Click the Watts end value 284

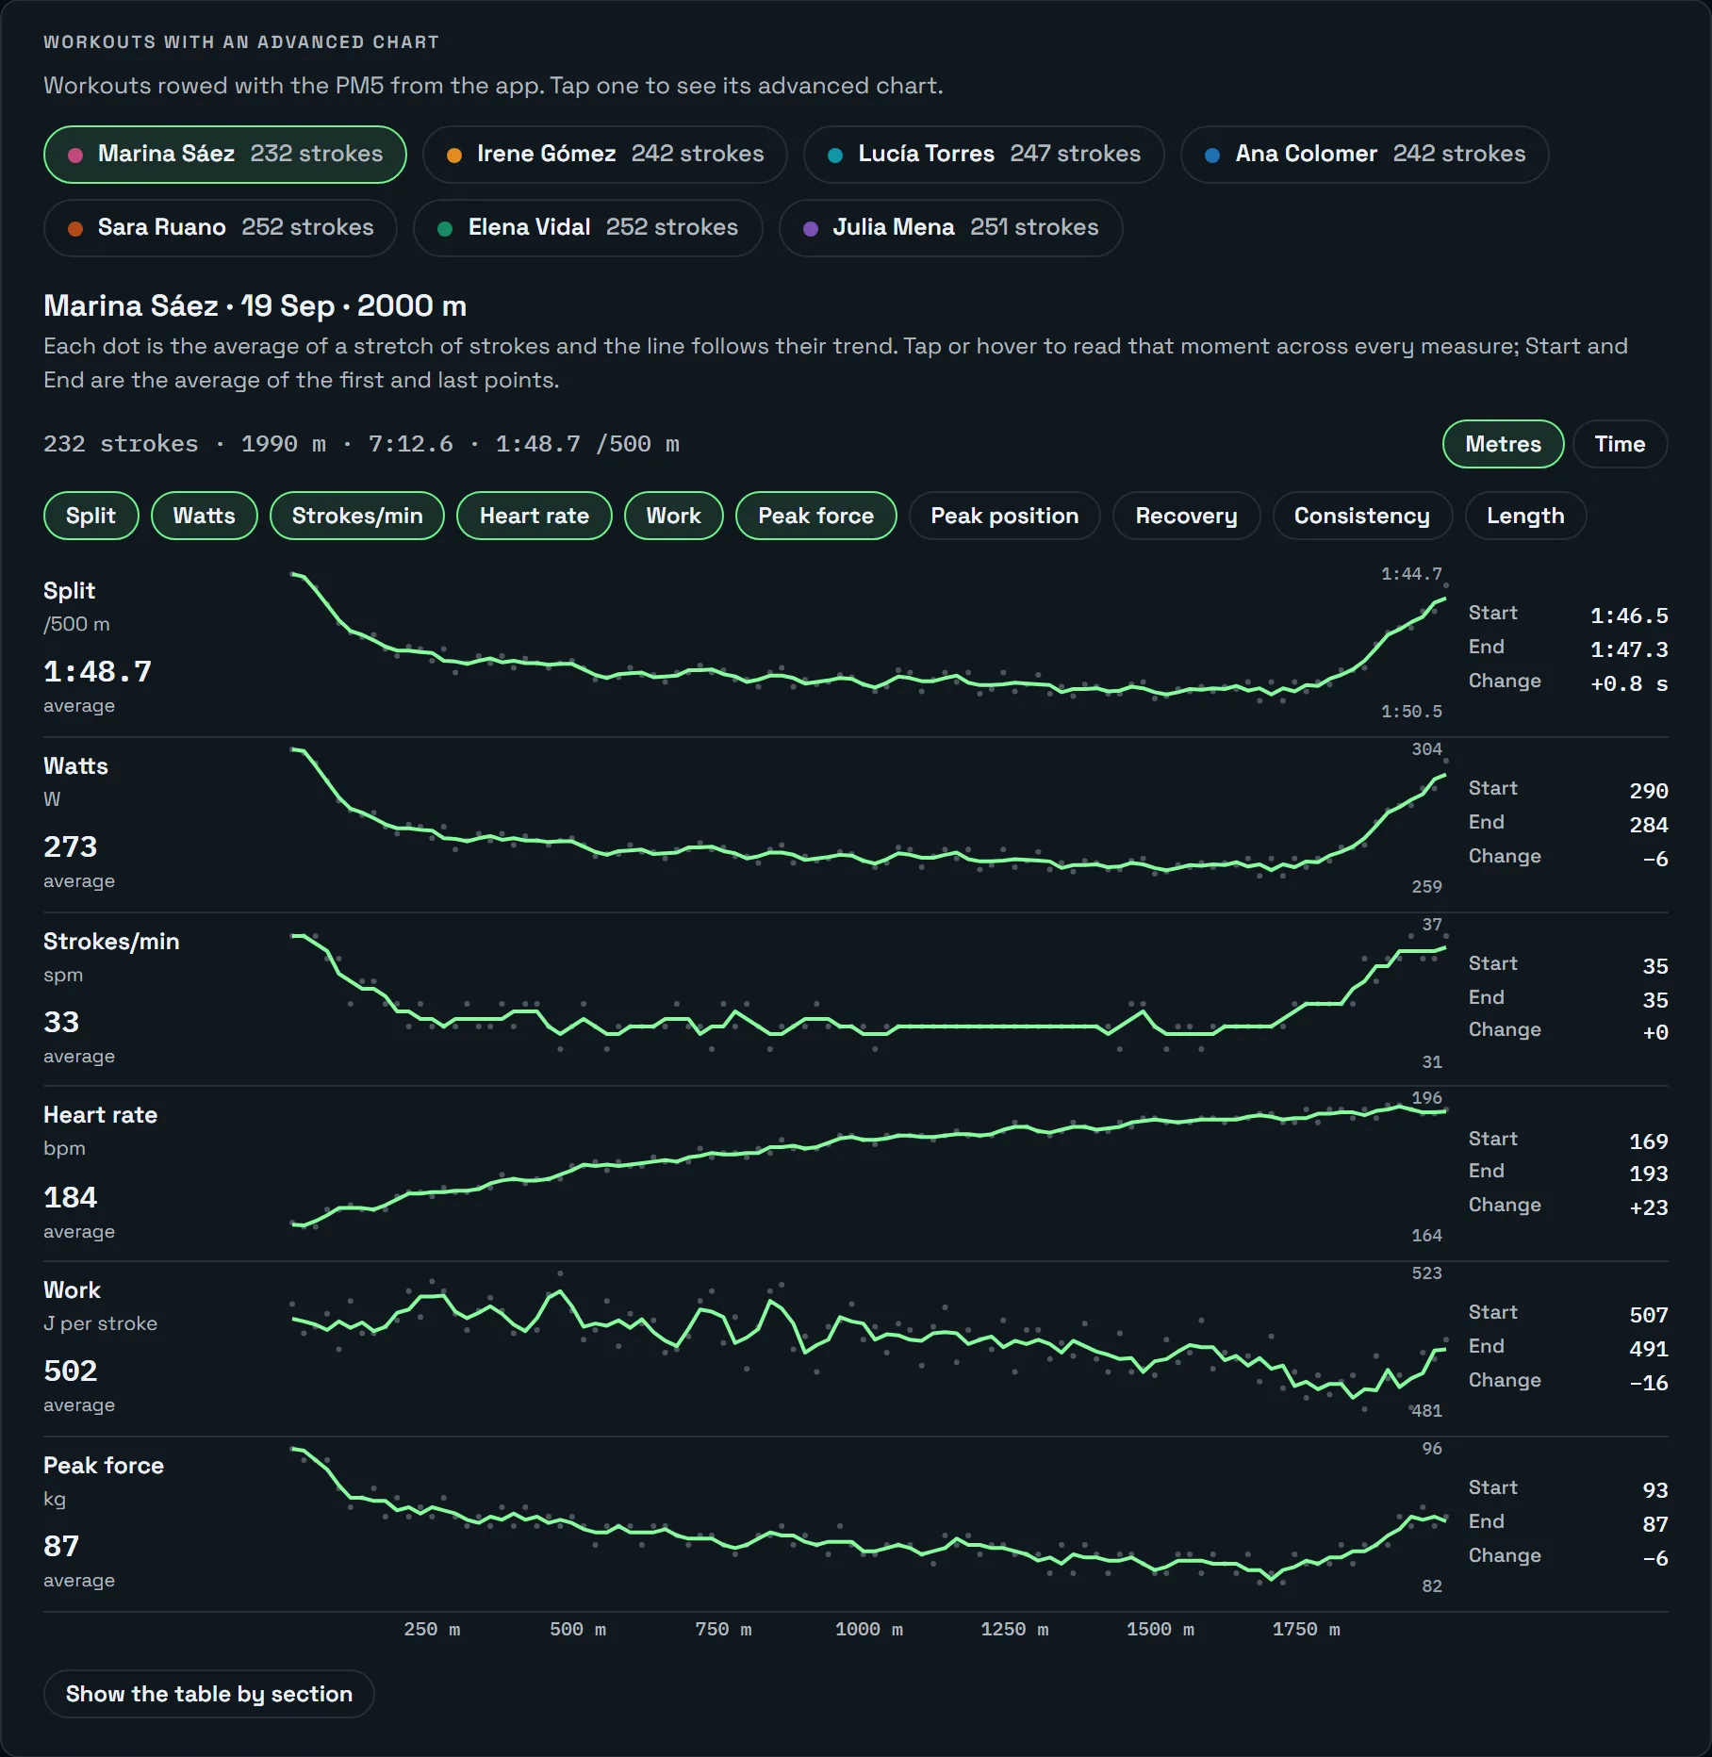tap(1649, 825)
